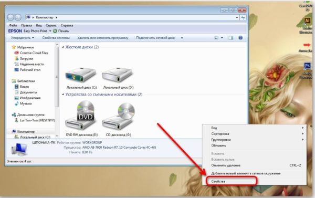
Task: Open Музыка library
Action: pos(26,103)
